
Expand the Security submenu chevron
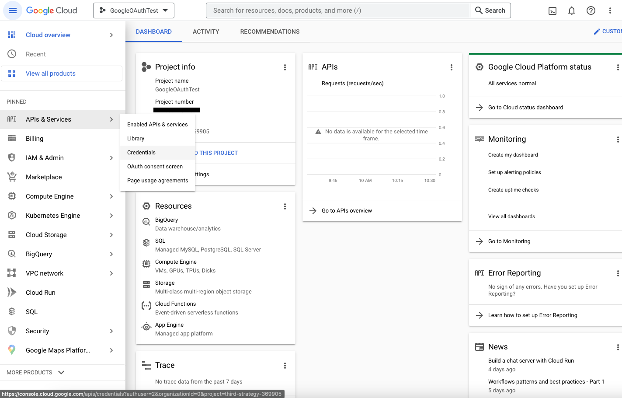click(111, 331)
